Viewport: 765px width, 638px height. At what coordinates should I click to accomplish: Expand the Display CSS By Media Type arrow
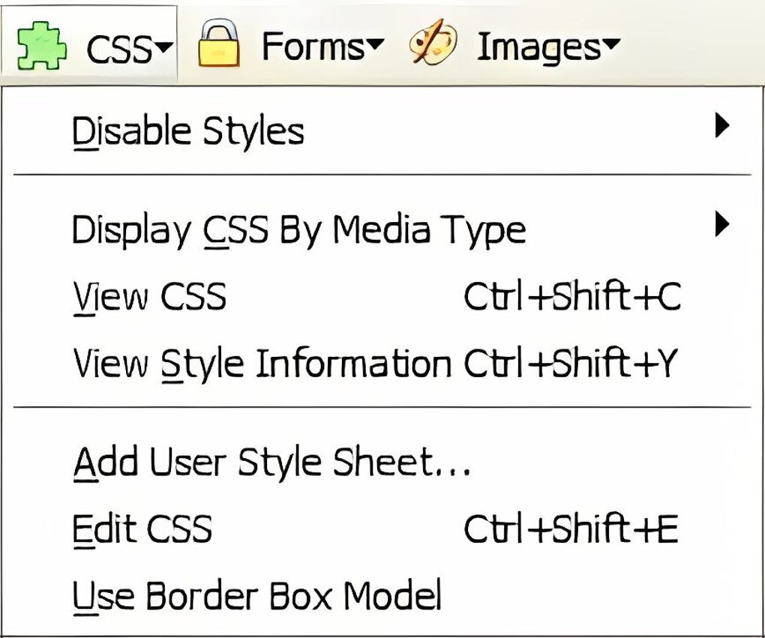721,223
